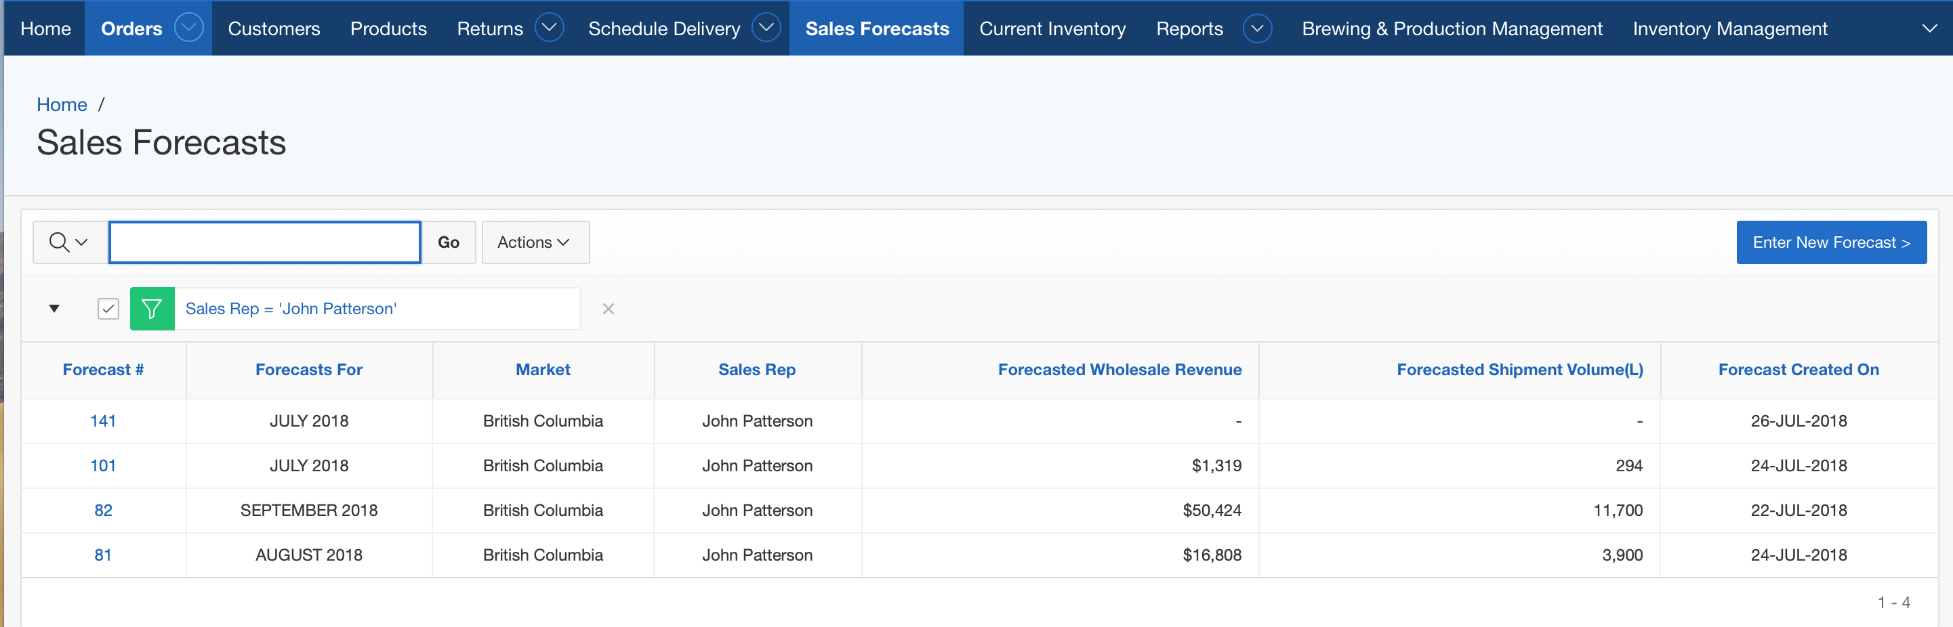Open the Current Inventory tab

tap(1052, 28)
